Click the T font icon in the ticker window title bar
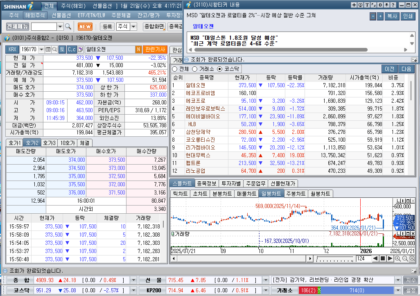Image resolution: width=420 pixels, height=296 pixels. tap(367, 5)
